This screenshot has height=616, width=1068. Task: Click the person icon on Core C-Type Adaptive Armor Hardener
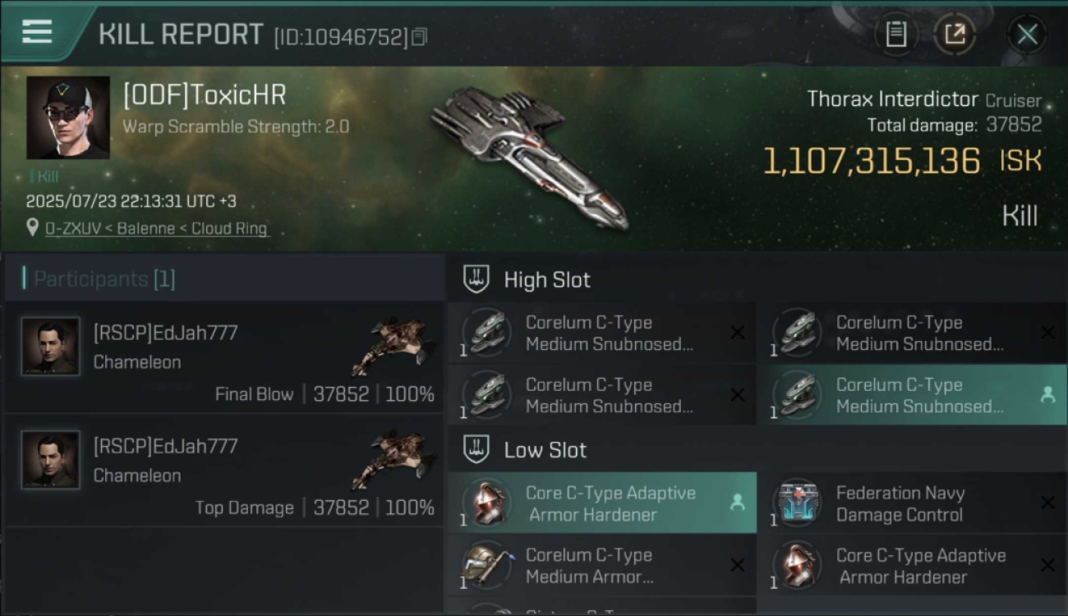(x=737, y=503)
